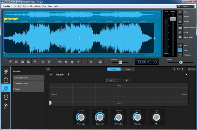This screenshot has height=130, width=197.
Task: Disable the Limiter
Action: [180, 50]
